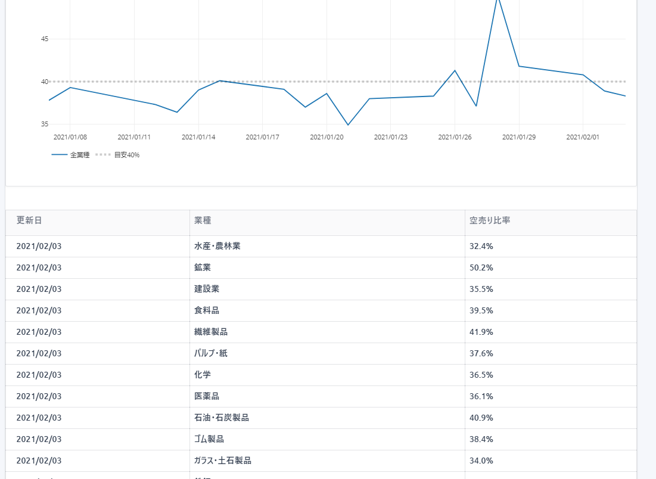Select the 繊維製品 industry cell

[211, 332]
